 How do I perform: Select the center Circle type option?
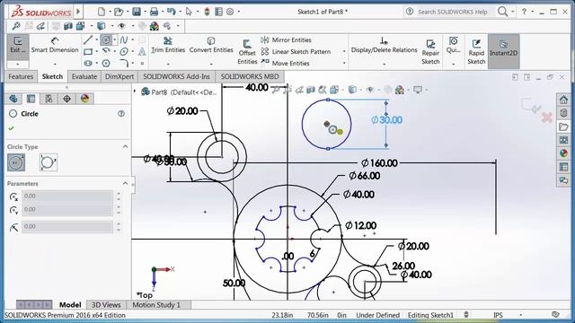pyautogui.click(x=16, y=162)
